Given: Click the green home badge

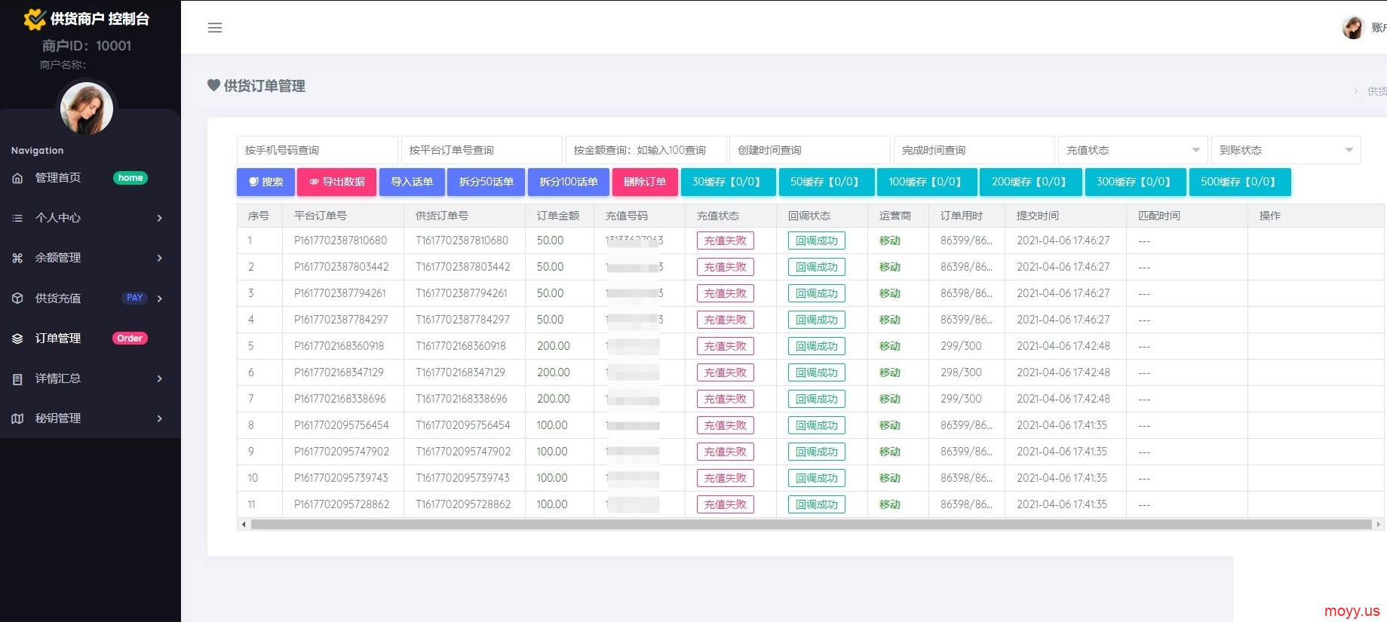Looking at the screenshot, I should click(x=130, y=178).
